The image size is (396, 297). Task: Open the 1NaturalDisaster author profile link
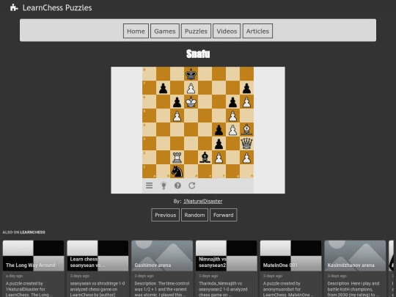(203, 201)
